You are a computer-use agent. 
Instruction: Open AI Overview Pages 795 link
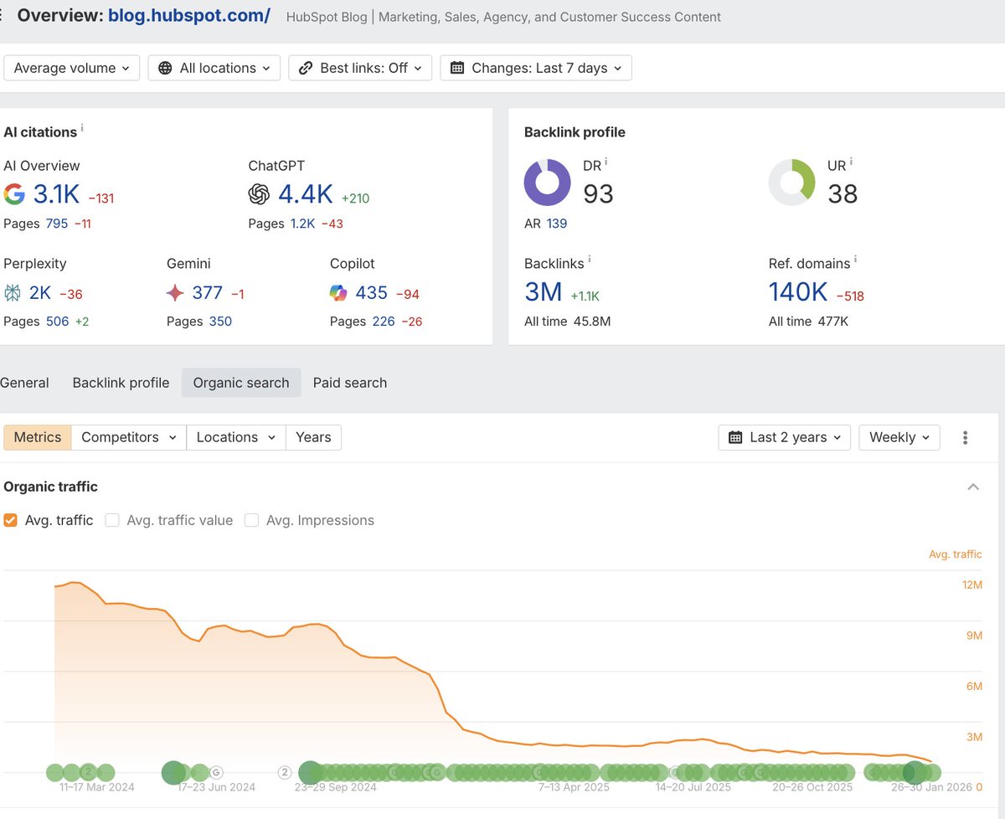coord(57,224)
